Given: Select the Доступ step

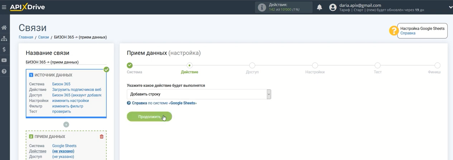Looking at the screenshot, I should 252,65.
